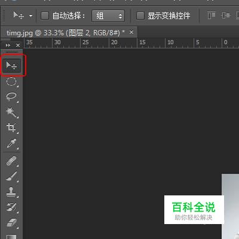Expand the toolbox with double-arrow icon
Image resolution: width=239 pixels, height=239 pixels.
tap(8, 45)
